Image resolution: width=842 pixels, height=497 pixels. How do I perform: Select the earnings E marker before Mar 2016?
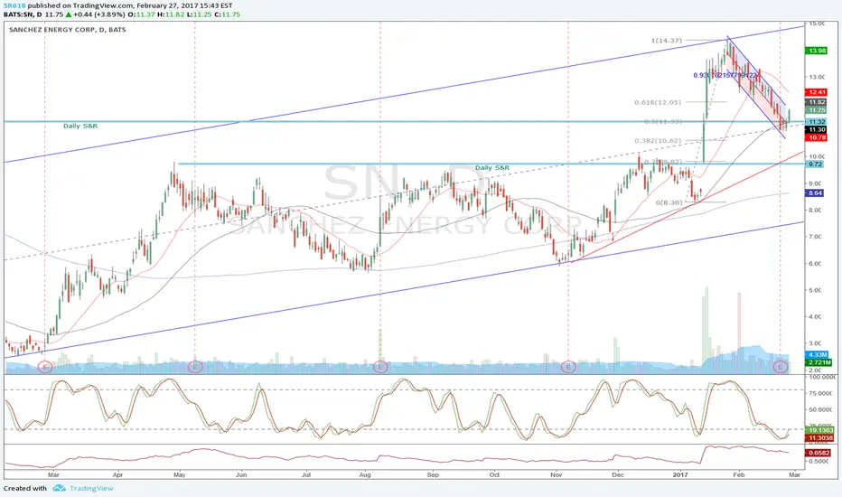pos(46,367)
